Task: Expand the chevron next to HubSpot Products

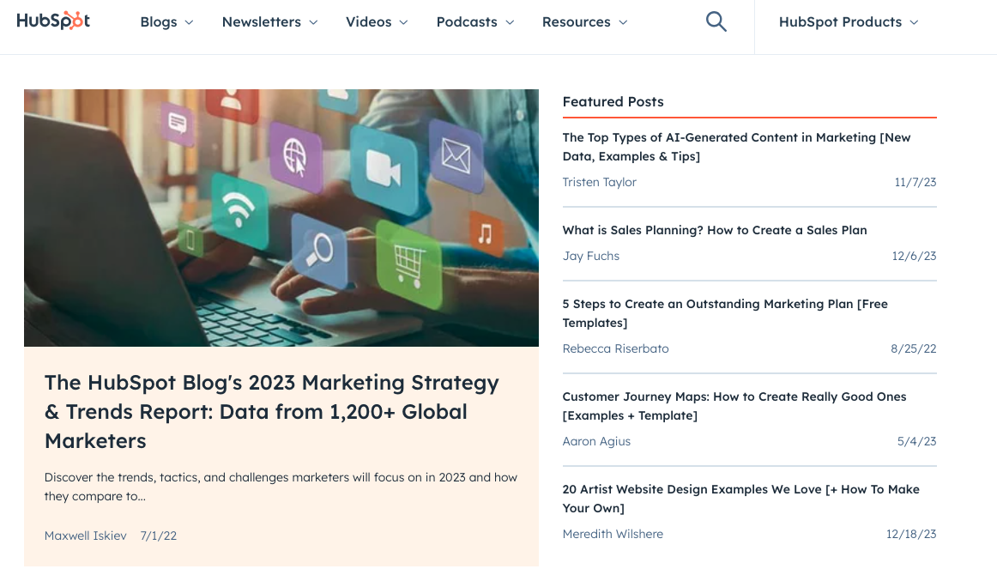Action: pos(915,23)
